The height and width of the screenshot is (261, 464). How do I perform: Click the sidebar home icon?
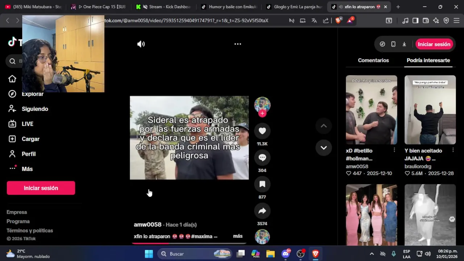[x=12, y=79]
